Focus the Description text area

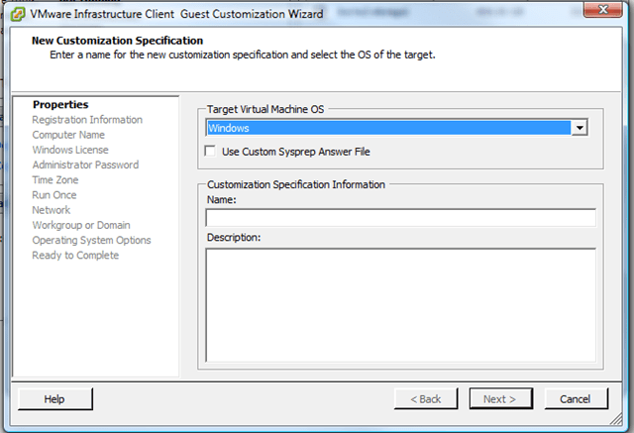pyautogui.click(x=400, y=304)
